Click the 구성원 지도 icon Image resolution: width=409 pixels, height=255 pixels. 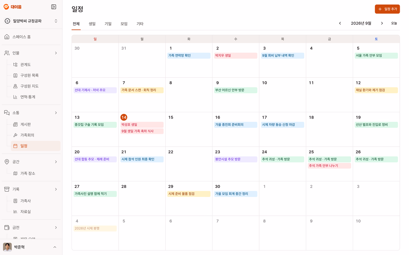click(15, 86)
